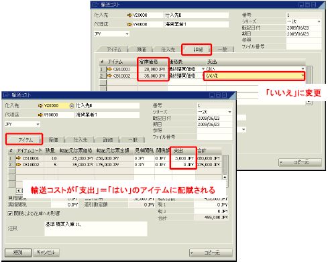This screenshot has height=264, width=328.
Task: Click the キャンセル button
Action: point(46,253)
